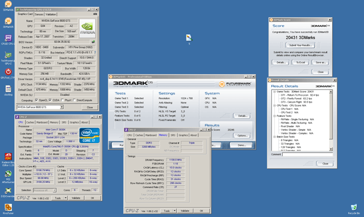Click OK in CPU-Z Memory window
This screenshot has height=217, width=364.
coord(201,211)
